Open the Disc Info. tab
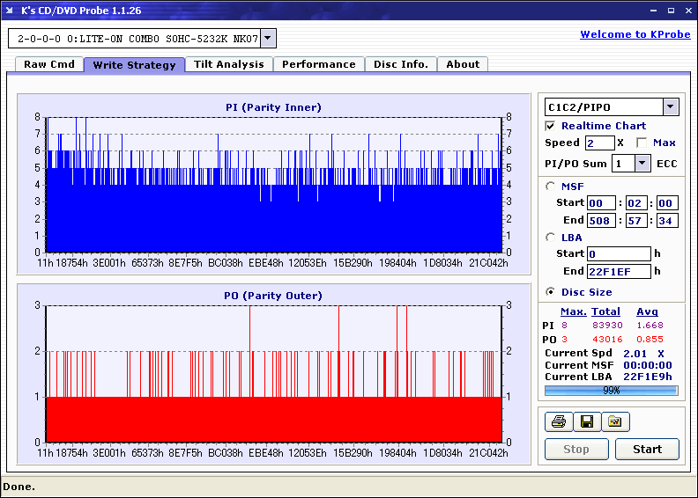The width and height of the screenshot is (698, 498). [x=401, y=64]
